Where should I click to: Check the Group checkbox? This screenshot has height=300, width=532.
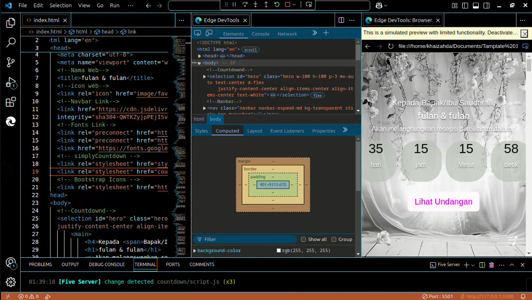[x=334, y=239]
